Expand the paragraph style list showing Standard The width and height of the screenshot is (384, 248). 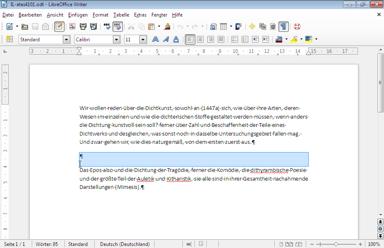(x=66, y=39)
